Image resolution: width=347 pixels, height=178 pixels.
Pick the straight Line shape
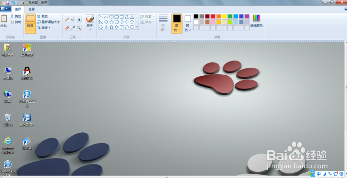pyautogui.click(x=101, y=17)
